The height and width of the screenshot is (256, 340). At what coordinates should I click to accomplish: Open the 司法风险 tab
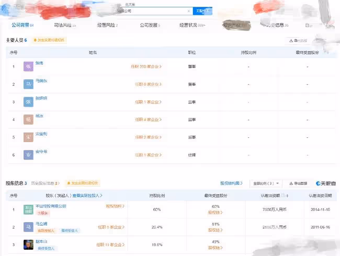pos(65,25)
